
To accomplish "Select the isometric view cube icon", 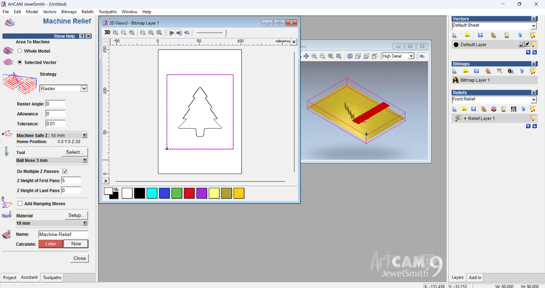I will [350, 56].
